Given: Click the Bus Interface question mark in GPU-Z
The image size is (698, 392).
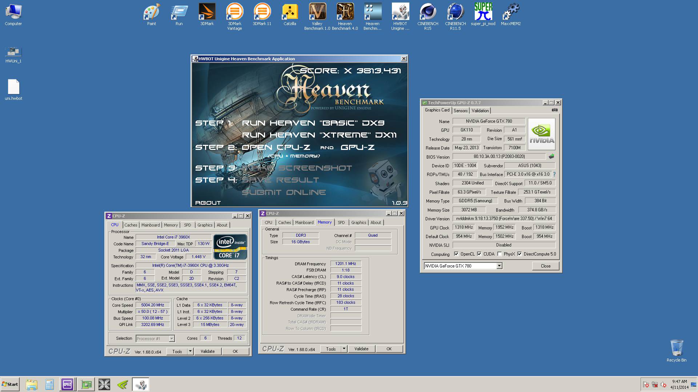Looking at the screenshot, I should (x=554, y=174).
